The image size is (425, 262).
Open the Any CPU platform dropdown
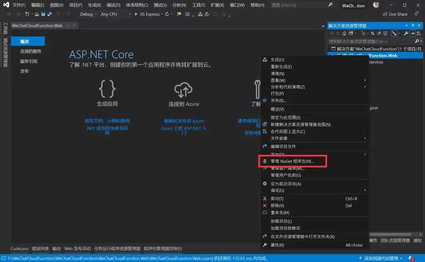[115, 14]
